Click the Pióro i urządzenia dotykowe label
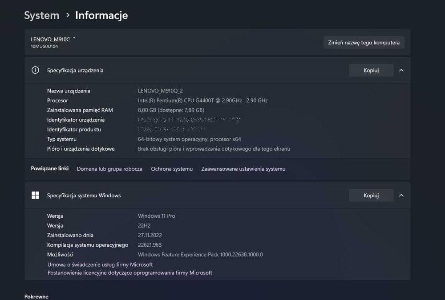 pyautogui.click(x=81, y=149)
